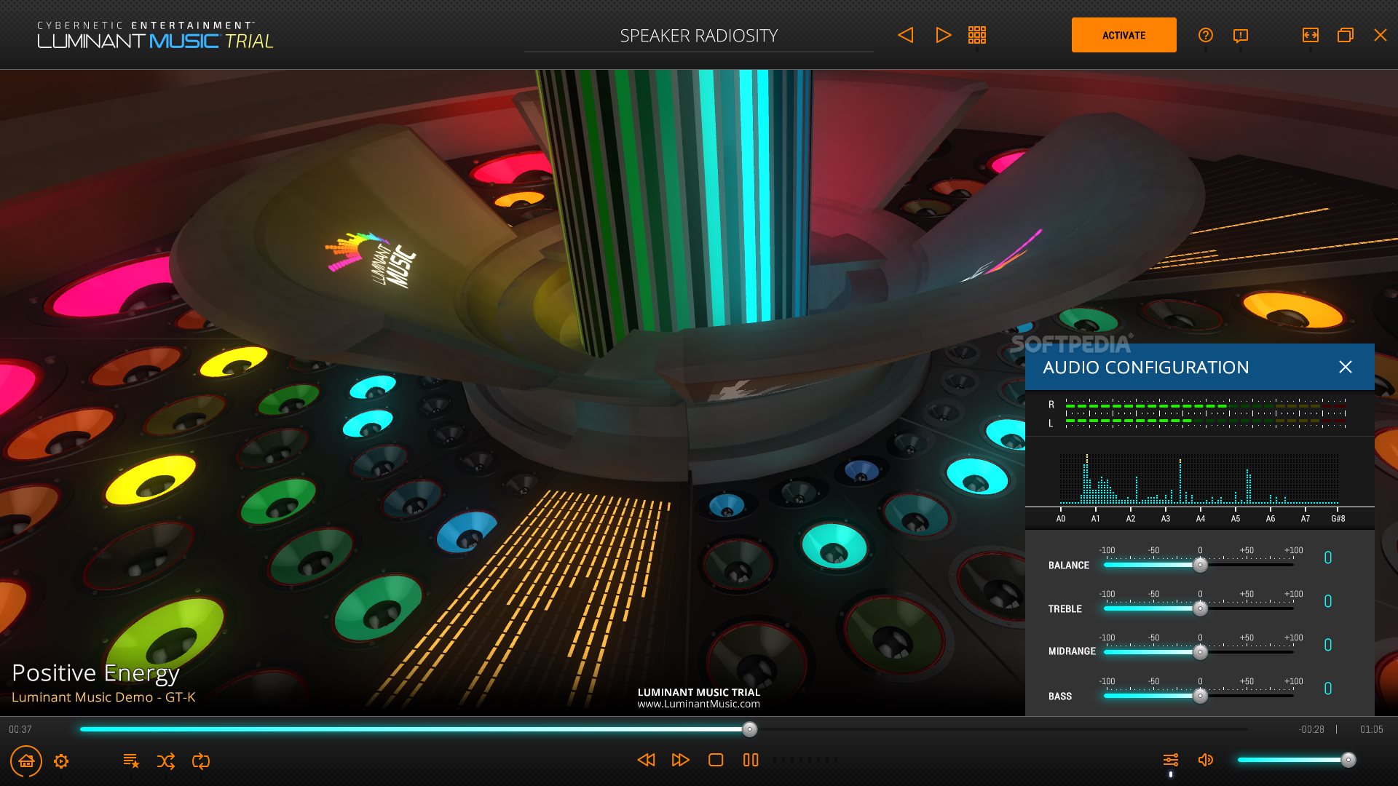The width and height of the screenshot is (1398, 786).
Task: Toggle repeat playback
Action: [201, 761]
